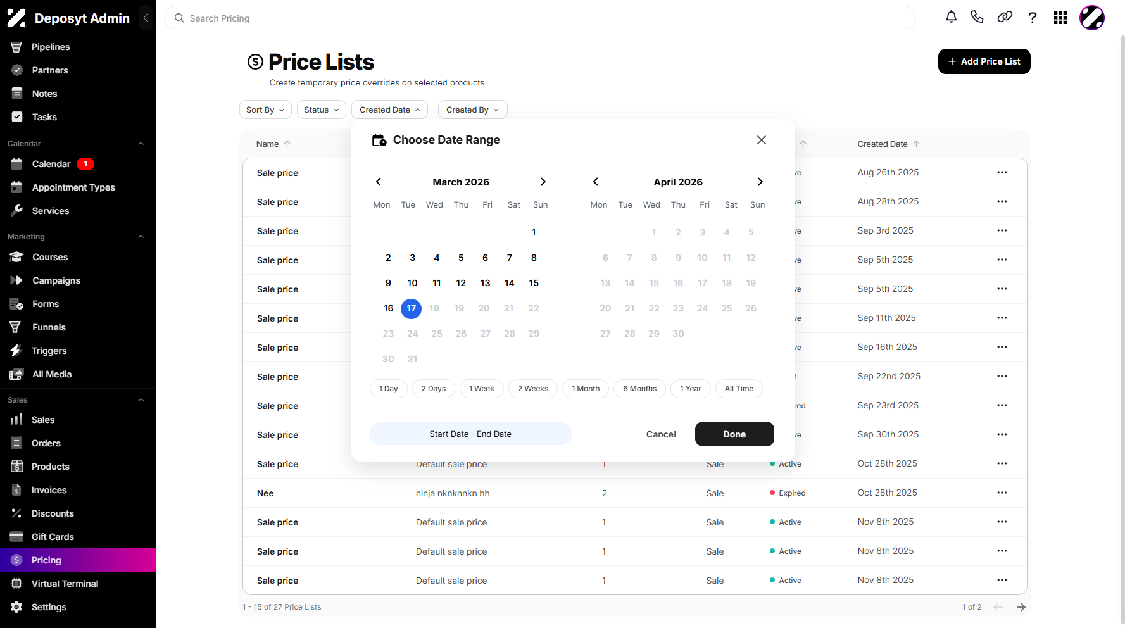This screenshot has height=628, width=1125.
Task: Collapse the Calendar sidebar section
Action: point(141,144)
